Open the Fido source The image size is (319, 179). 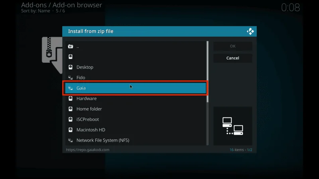[x=136, y=78]
